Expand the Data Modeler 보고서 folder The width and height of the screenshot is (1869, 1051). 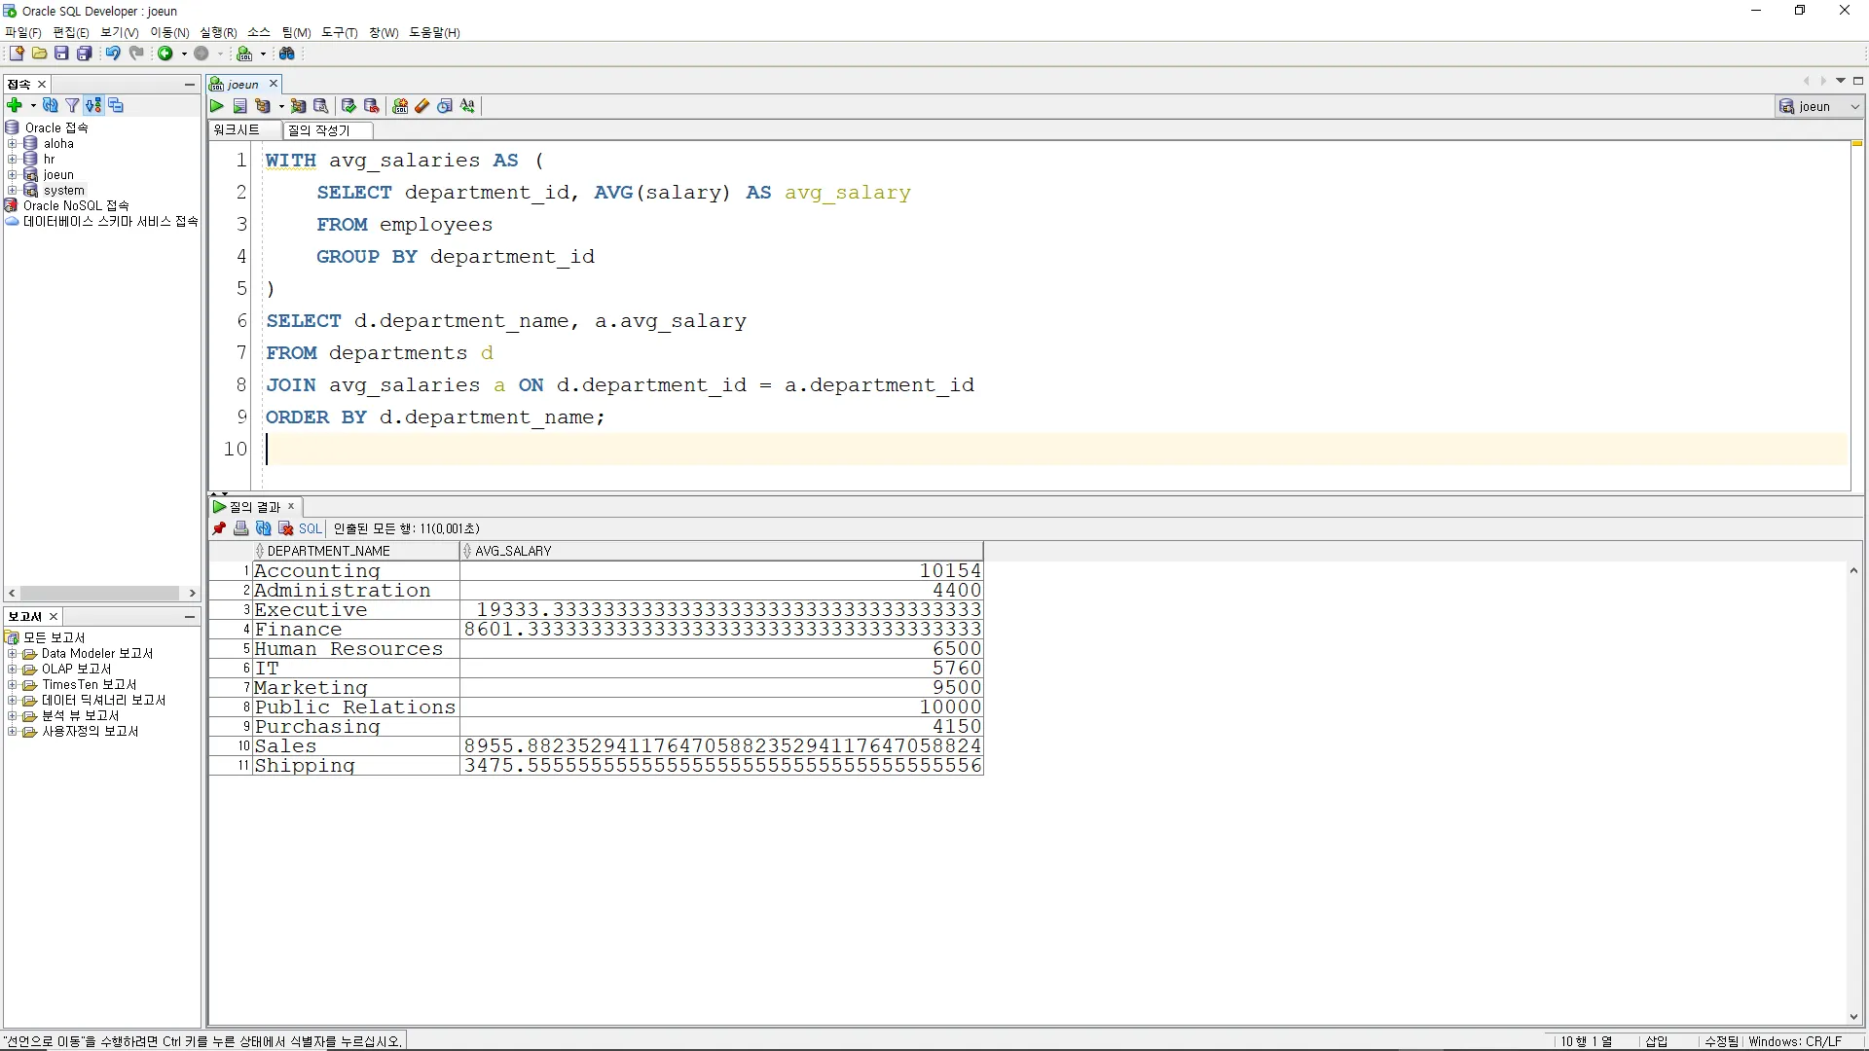point(12,654)
